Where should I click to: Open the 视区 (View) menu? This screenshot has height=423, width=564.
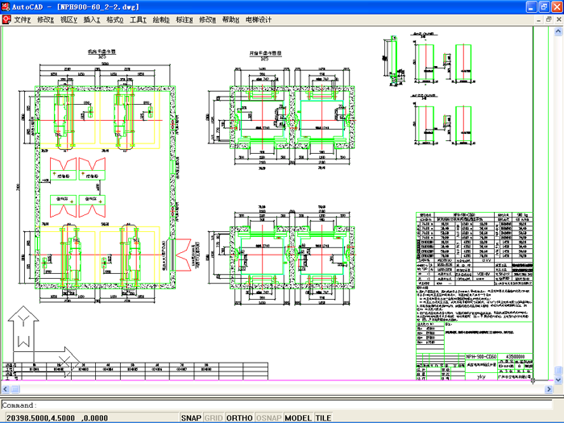point(68,19)
